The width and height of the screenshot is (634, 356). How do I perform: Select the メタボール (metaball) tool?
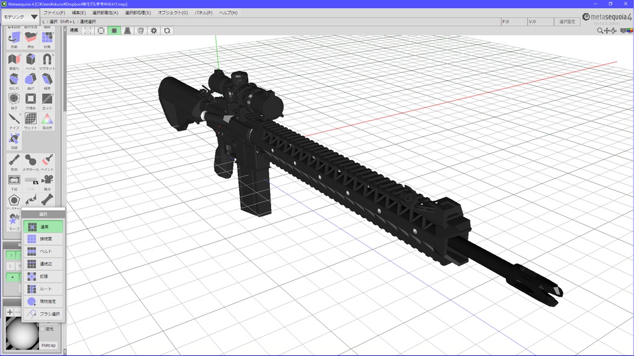point(31,163)
